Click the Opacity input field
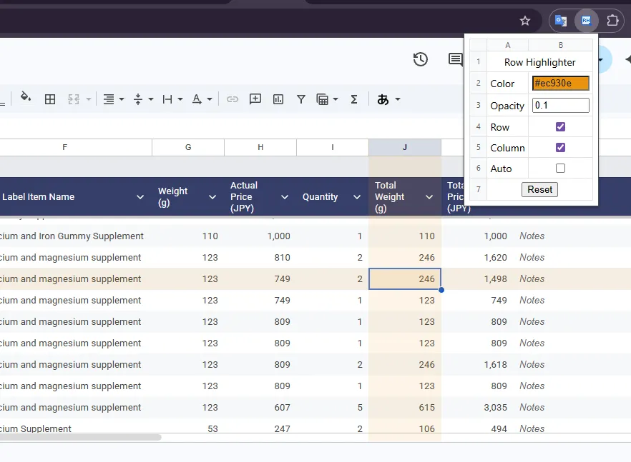The width and height of the screenshot is (631, 462). 561,106
